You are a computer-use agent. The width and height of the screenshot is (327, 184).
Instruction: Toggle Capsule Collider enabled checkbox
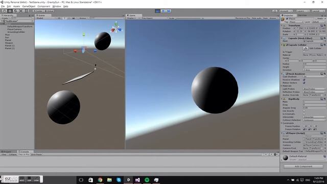coord(287,45)
